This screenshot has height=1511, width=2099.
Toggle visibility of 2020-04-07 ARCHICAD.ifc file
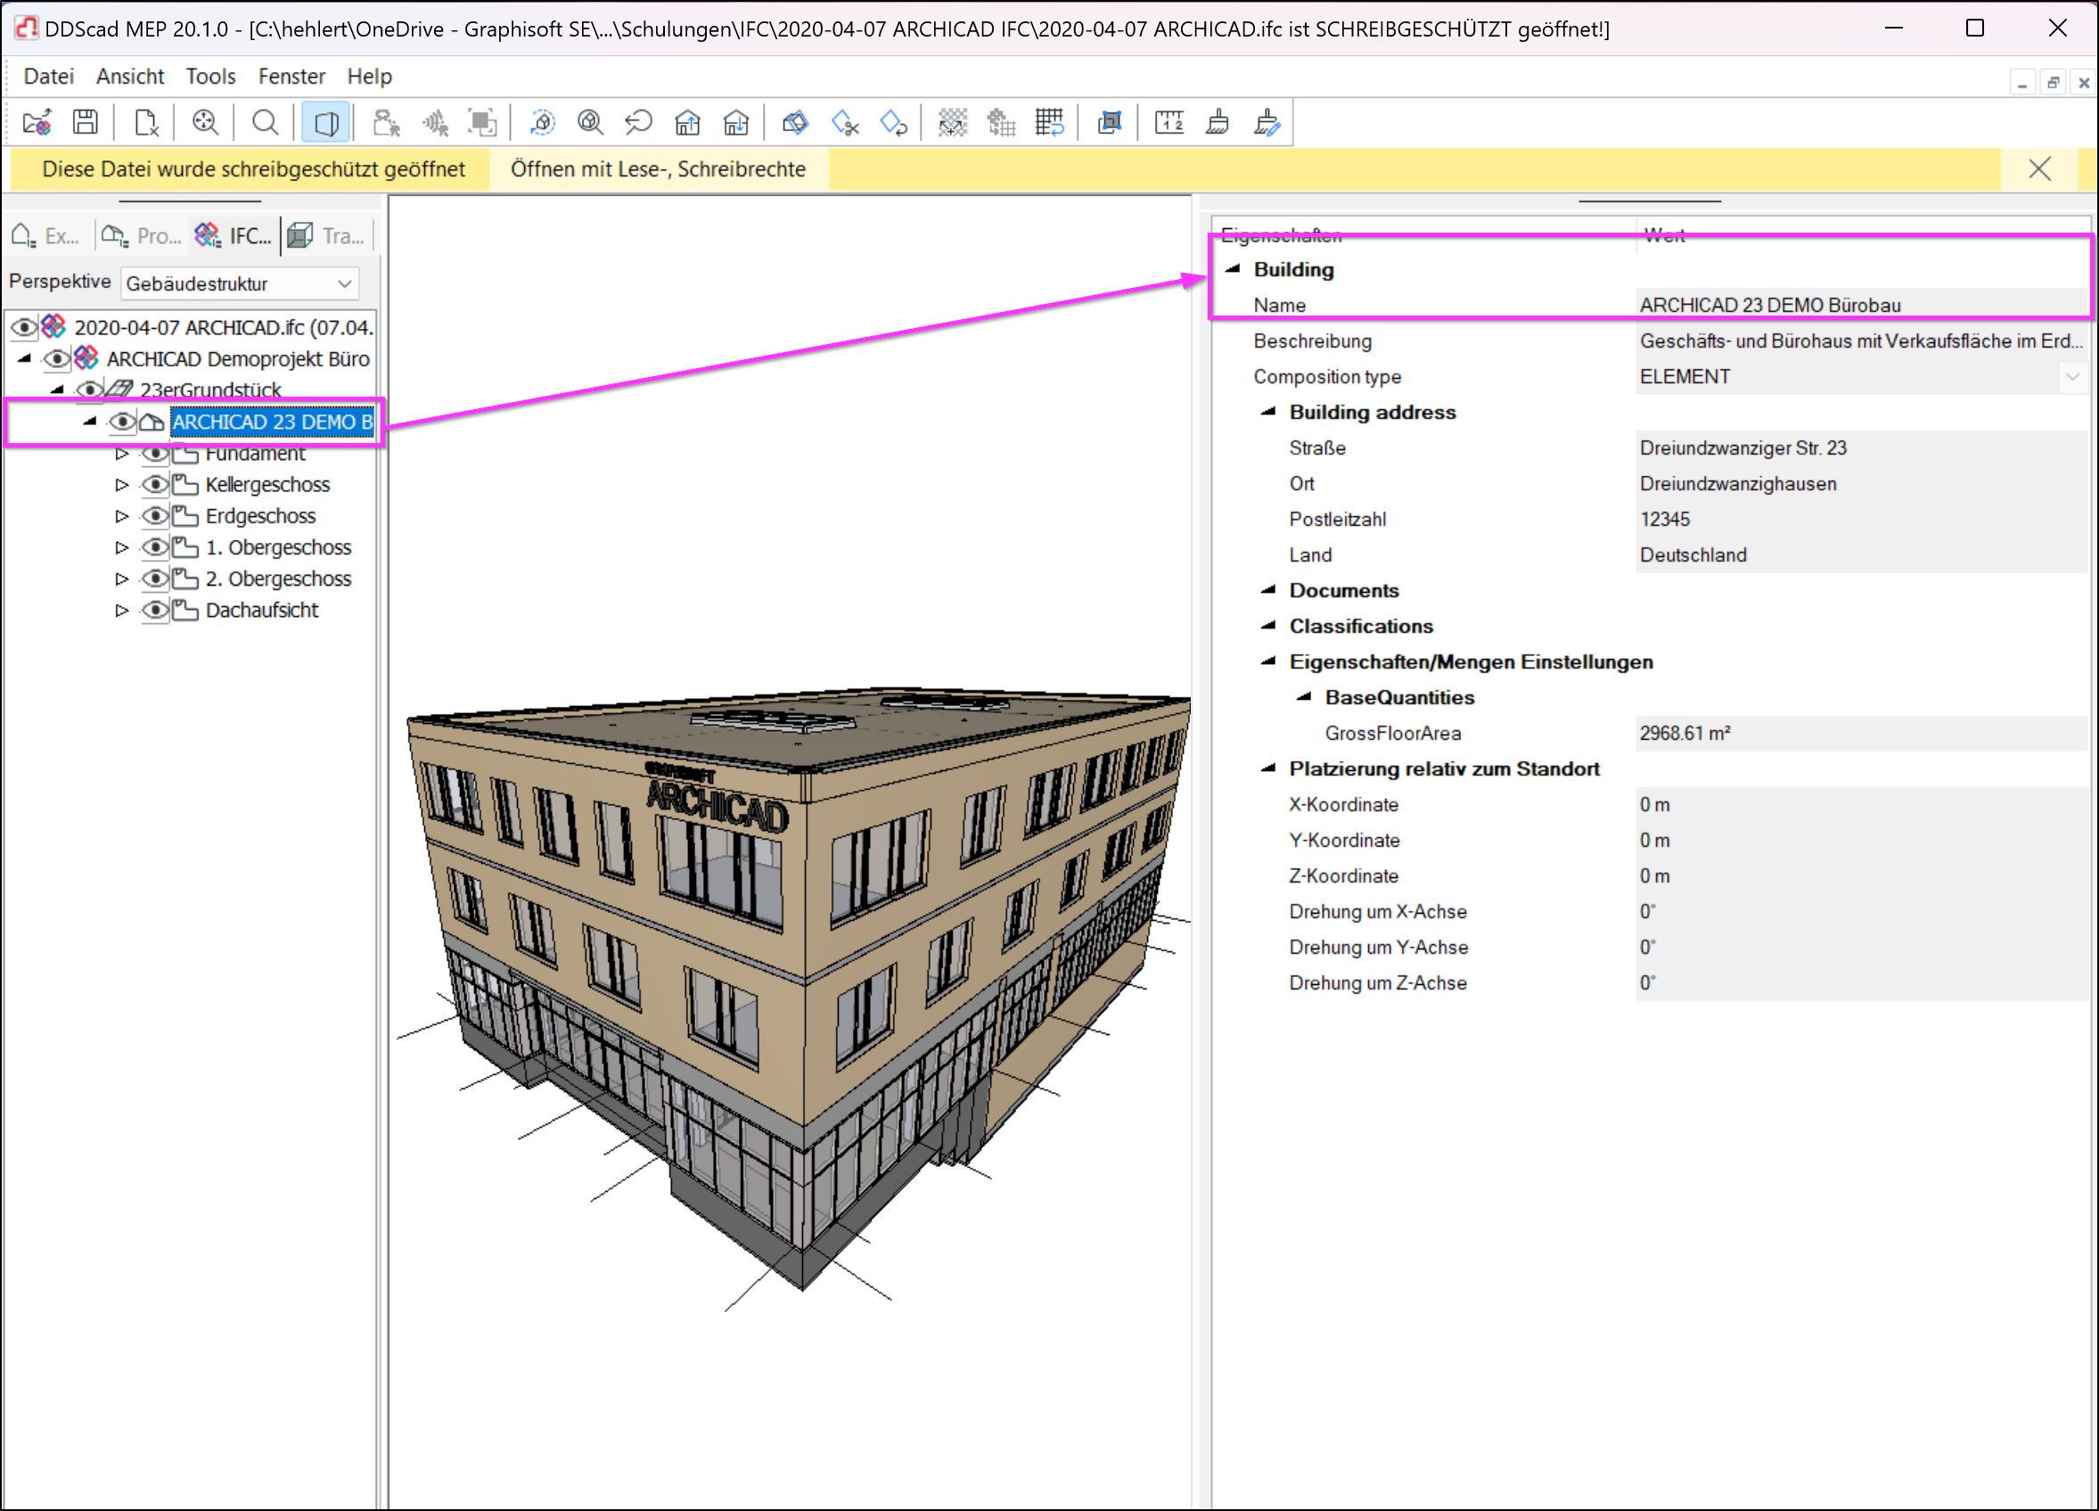[24, 327]
